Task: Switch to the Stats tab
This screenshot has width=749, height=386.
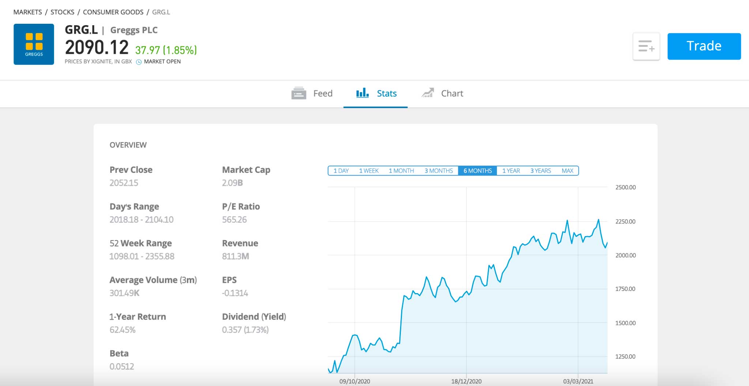Action: click(376, 94)
